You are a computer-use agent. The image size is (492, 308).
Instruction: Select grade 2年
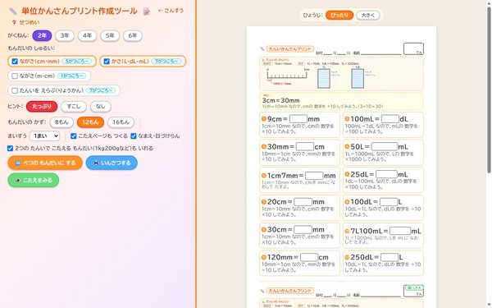pyautogui.click(x=42, y=35)
